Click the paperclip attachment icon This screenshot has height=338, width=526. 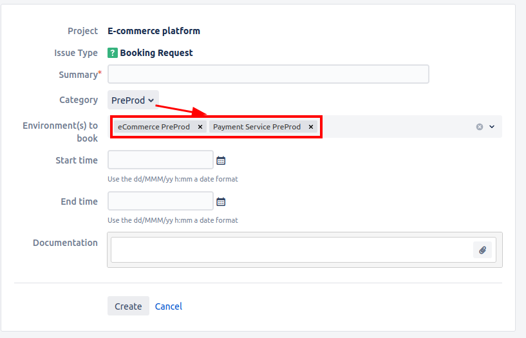482,250
